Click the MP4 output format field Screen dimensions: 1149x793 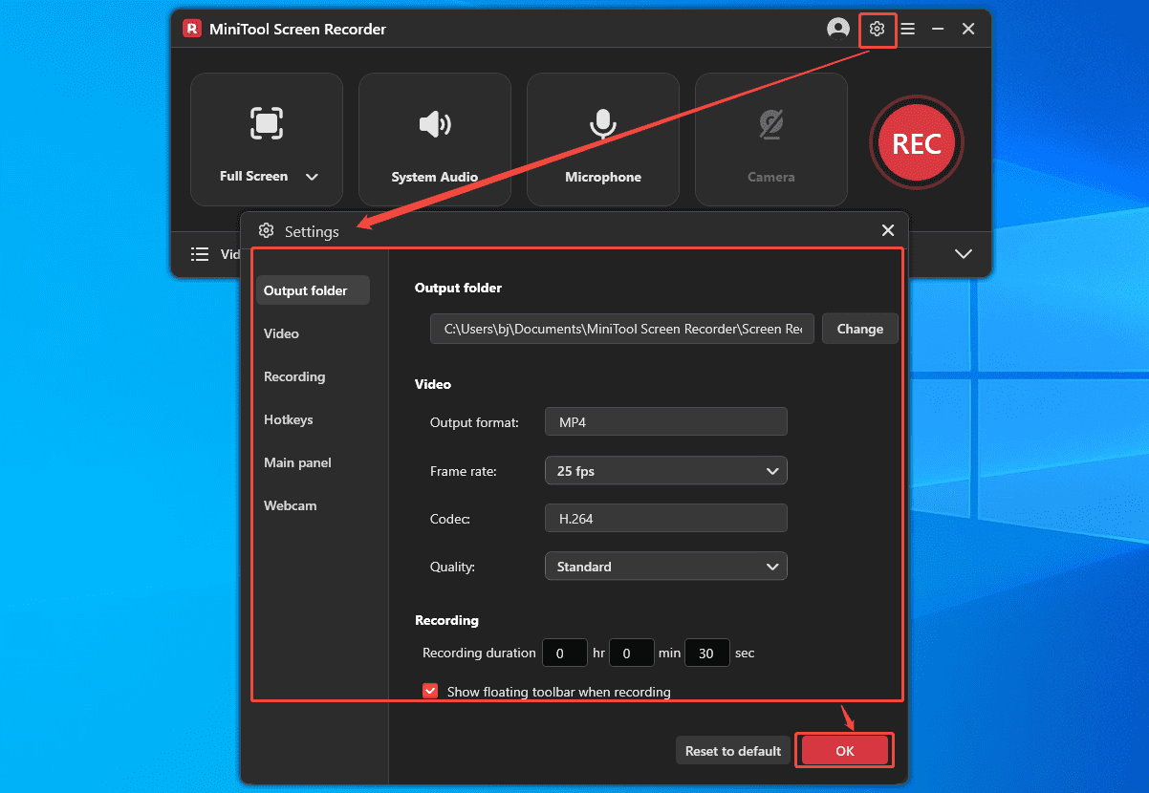pos(666,421)
